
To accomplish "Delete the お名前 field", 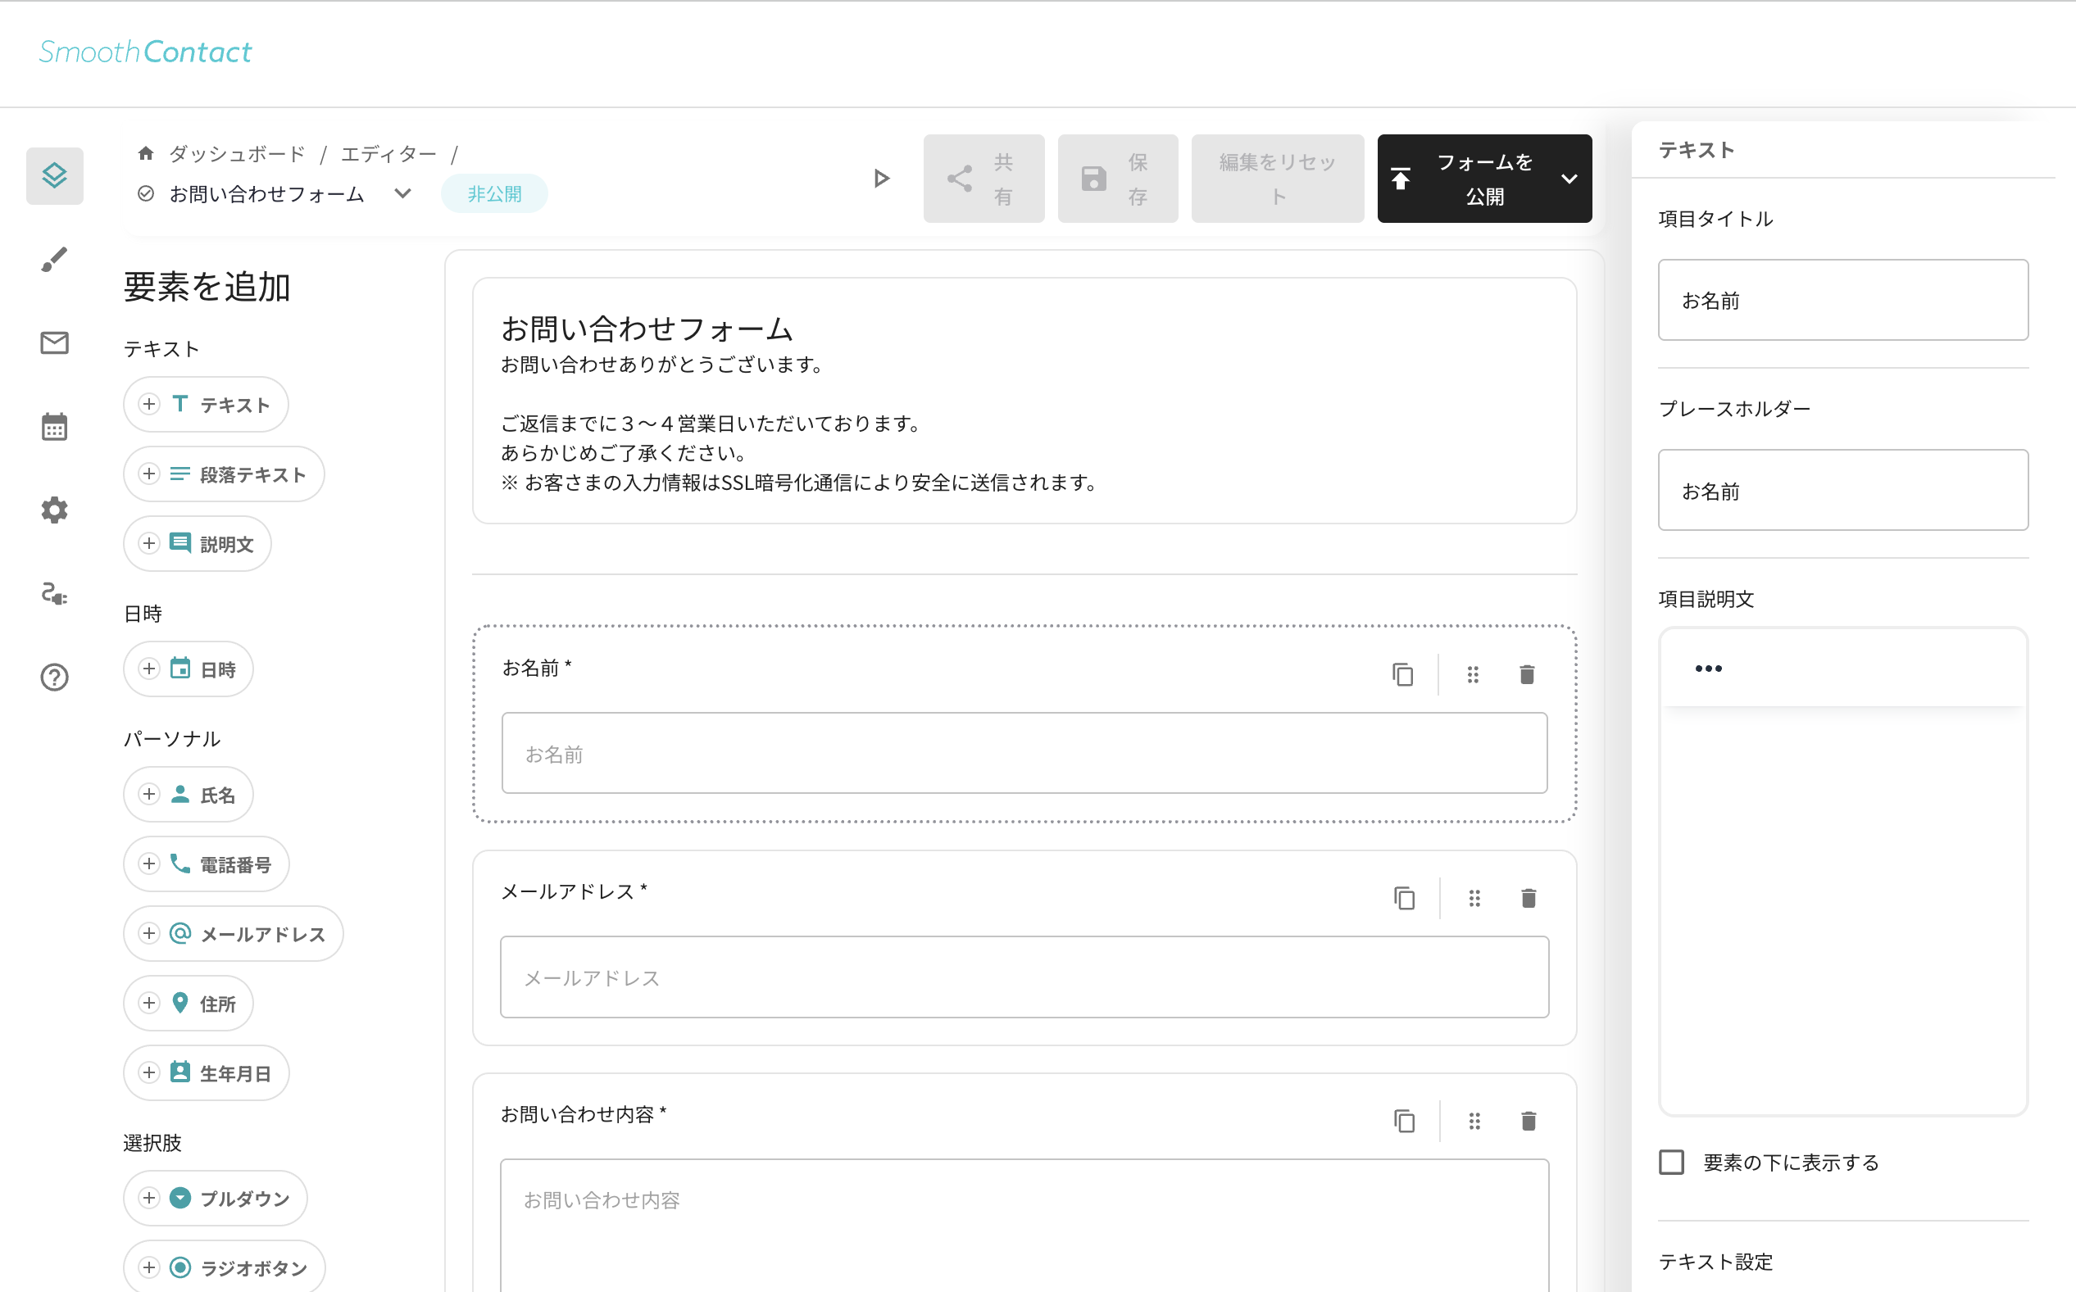I will click(x=1528, y=675).
